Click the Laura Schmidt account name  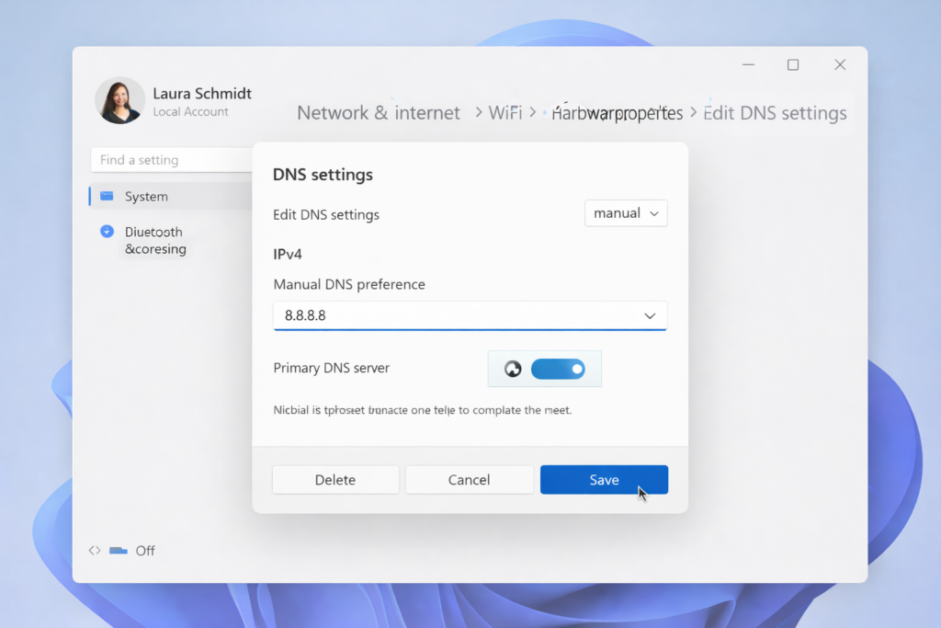(202, 93)
